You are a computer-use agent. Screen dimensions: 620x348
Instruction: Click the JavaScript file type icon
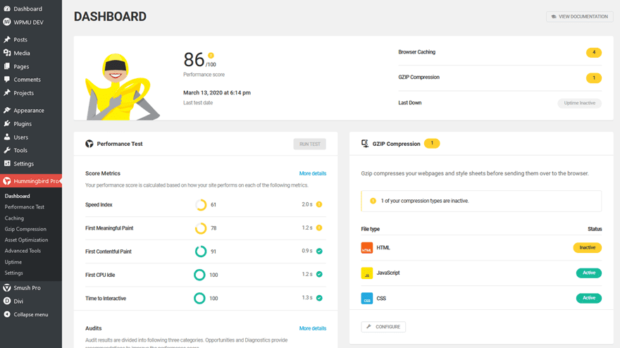point(366,273)
